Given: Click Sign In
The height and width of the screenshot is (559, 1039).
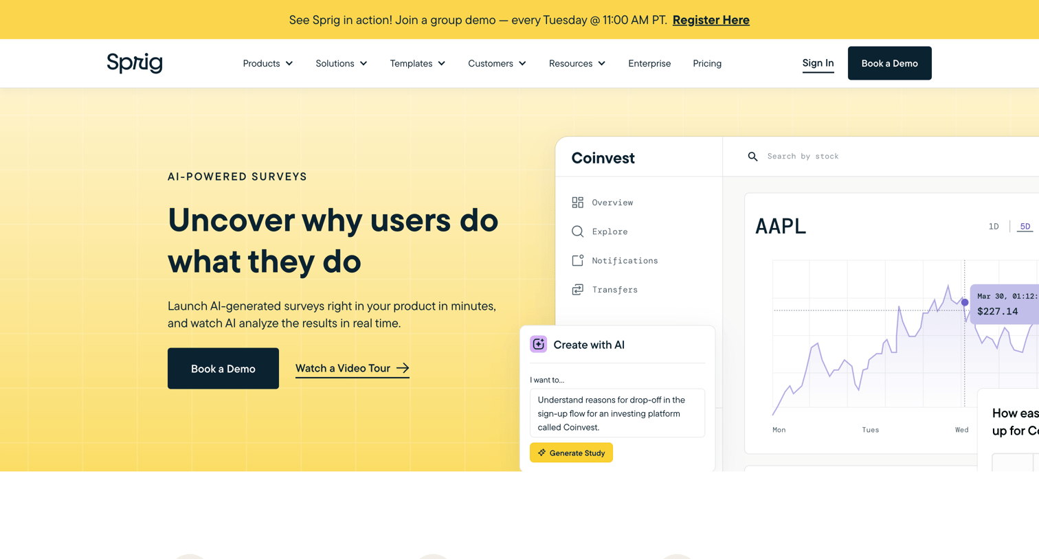Looking at the screenshot, I should tap(818, 63).
